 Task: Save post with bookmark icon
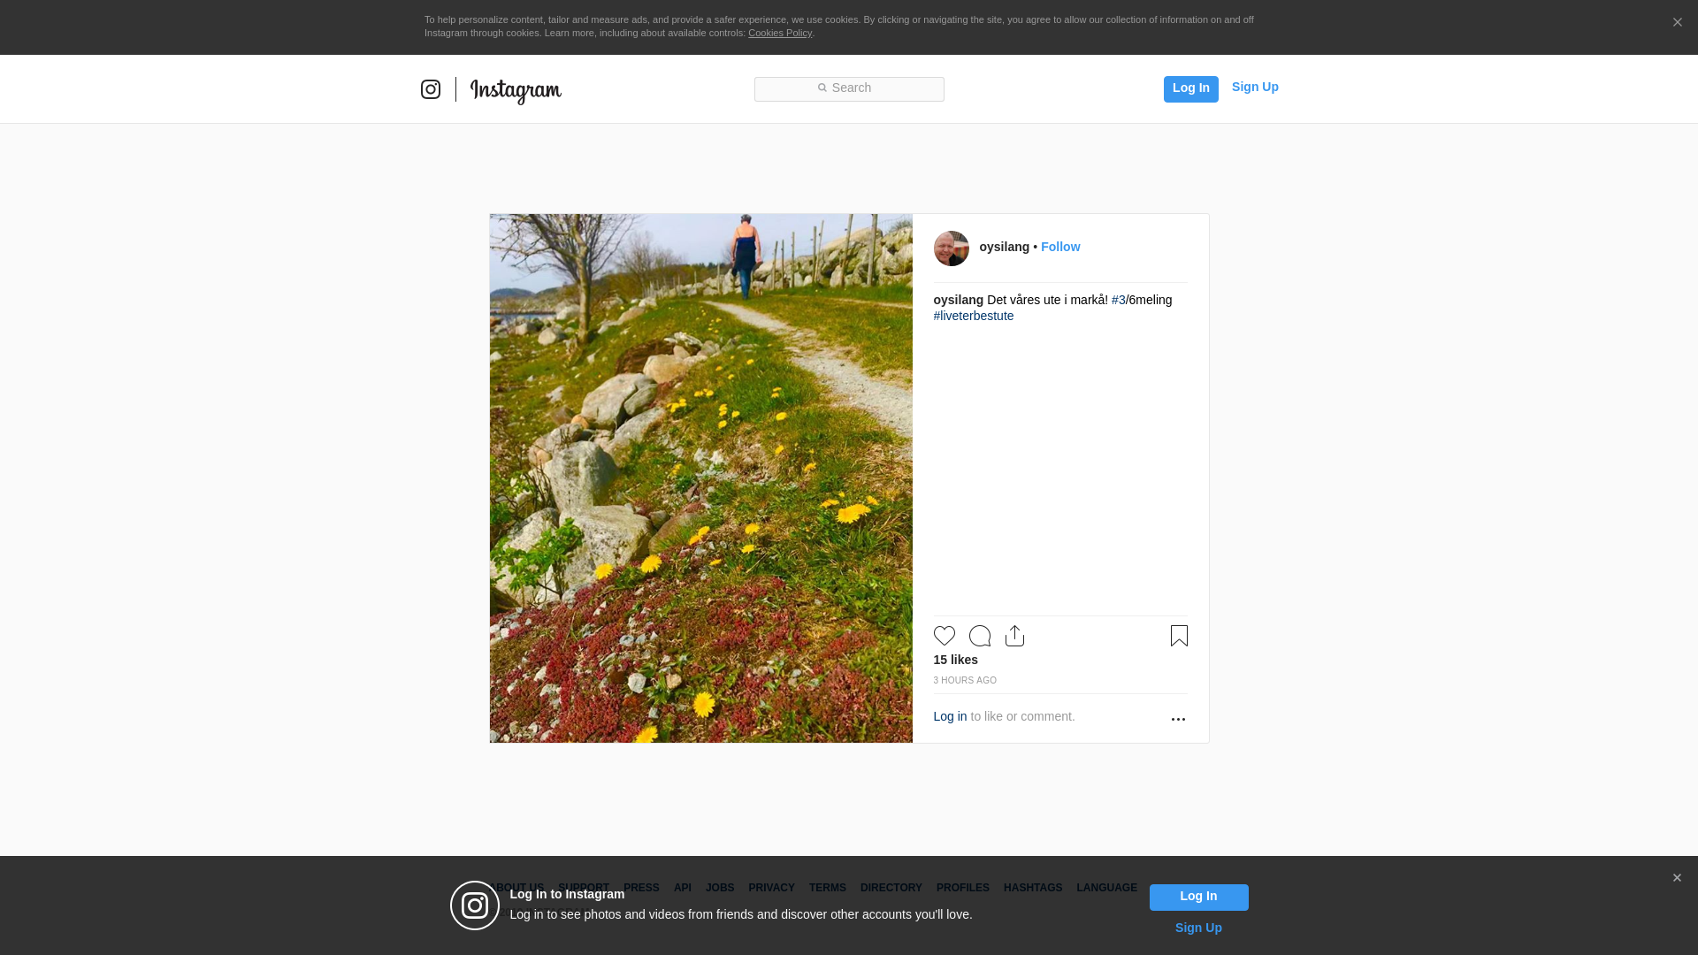coord(1179,636)
